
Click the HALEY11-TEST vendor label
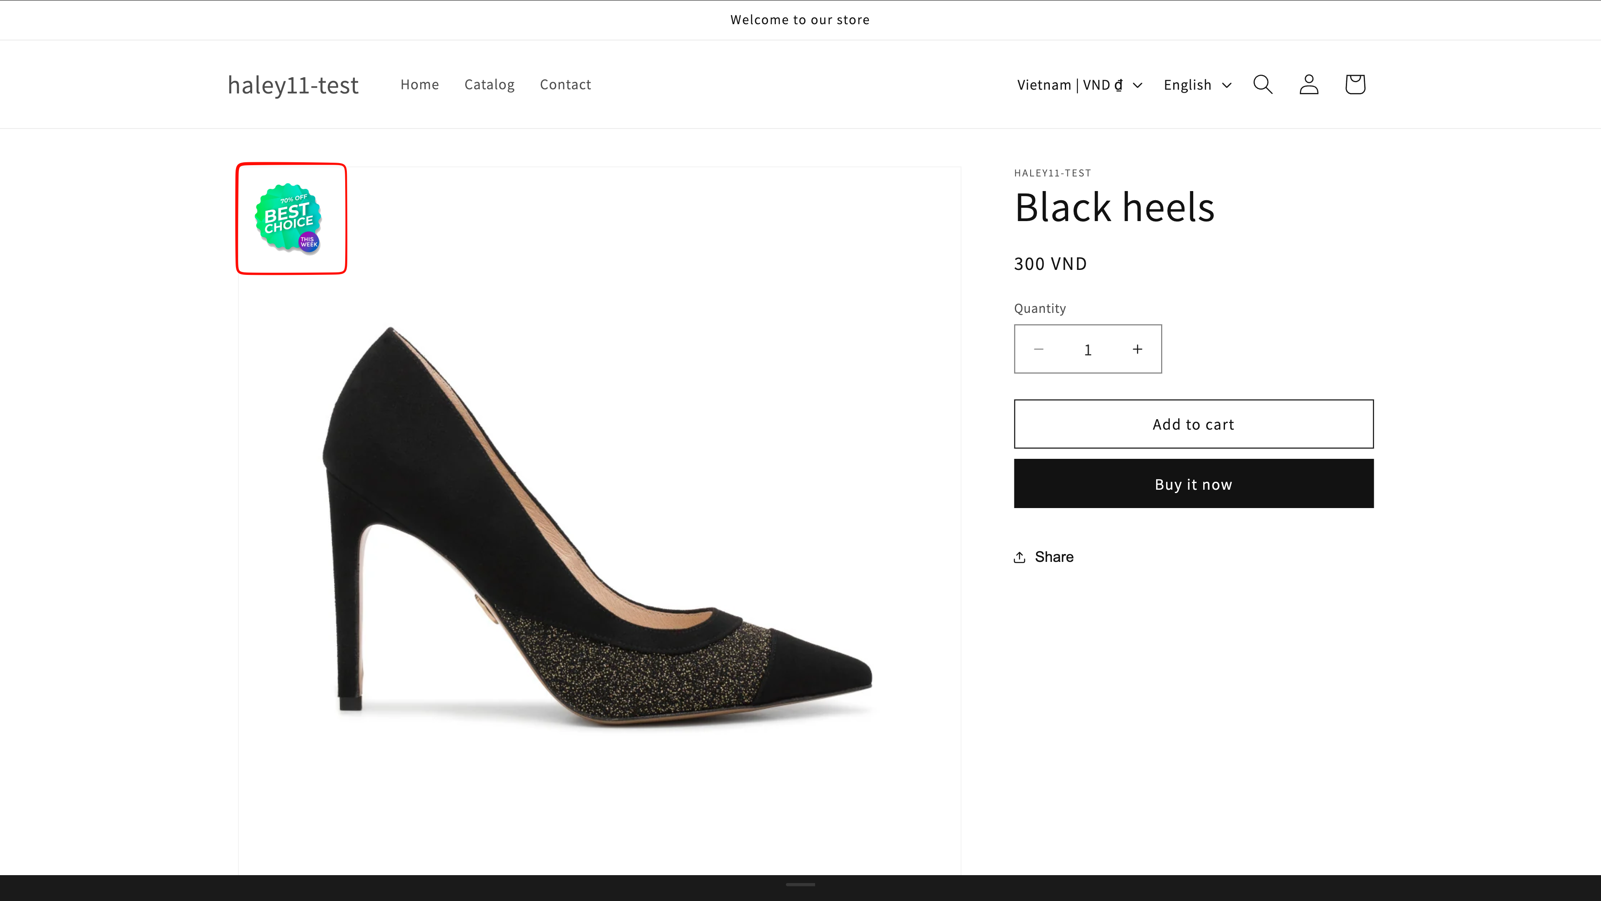click(x=1052, y=173)
